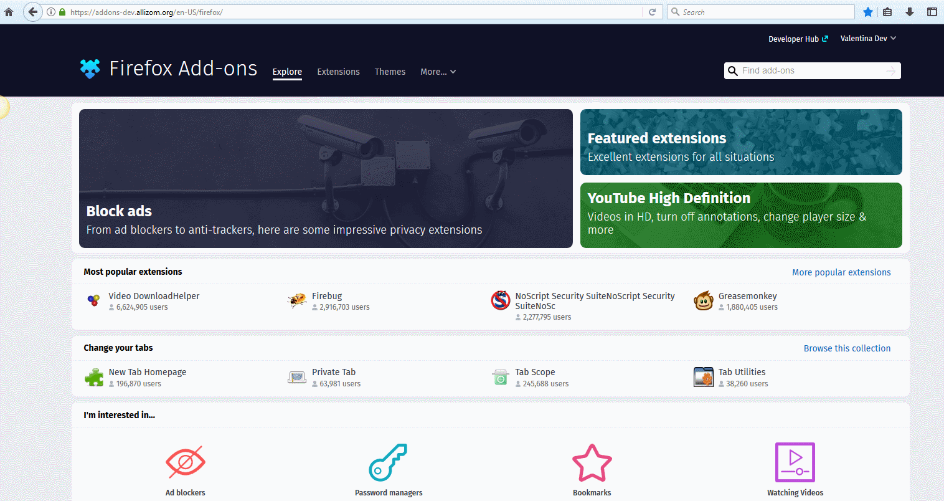Screen dimensions: 944x501
Task: Focus the Find add-ons search field
Action: [812, 71]
